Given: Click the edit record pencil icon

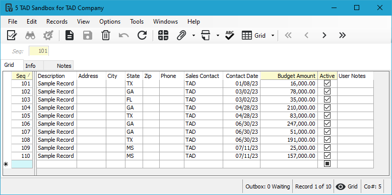Looking at the screenshot, I should pos(12,35).
